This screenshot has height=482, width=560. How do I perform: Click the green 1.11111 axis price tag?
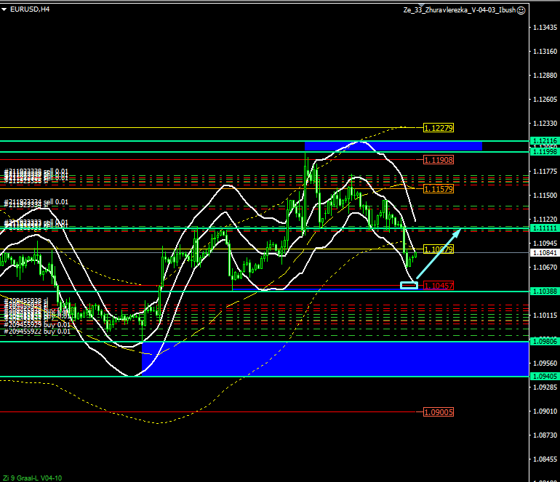[545, 228]
